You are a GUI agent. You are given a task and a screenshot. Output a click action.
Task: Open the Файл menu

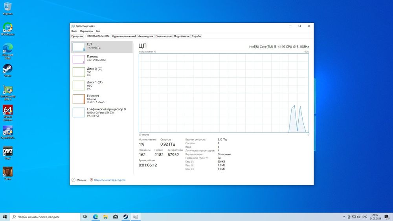pyautogui.click(x=74, y=31)
